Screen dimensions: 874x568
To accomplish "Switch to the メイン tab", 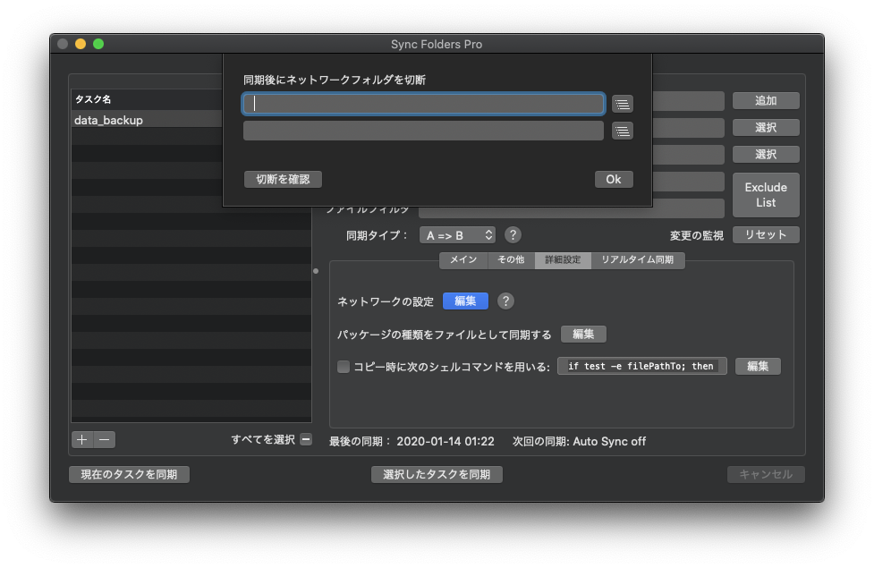I will pos(463,259).
